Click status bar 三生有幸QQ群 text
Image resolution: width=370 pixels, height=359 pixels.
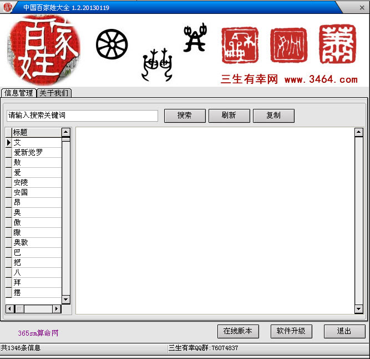click(204, 348)
